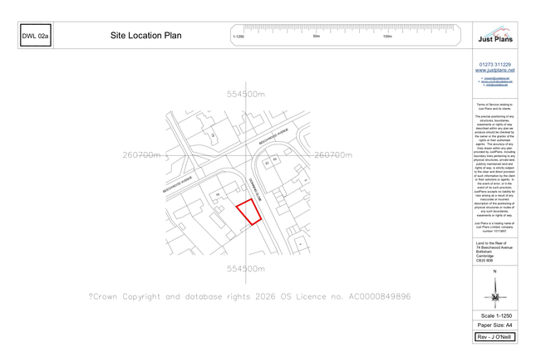
Task: Click the 'Rev - J O'Neill' box
Action: [x=494, y=337]
